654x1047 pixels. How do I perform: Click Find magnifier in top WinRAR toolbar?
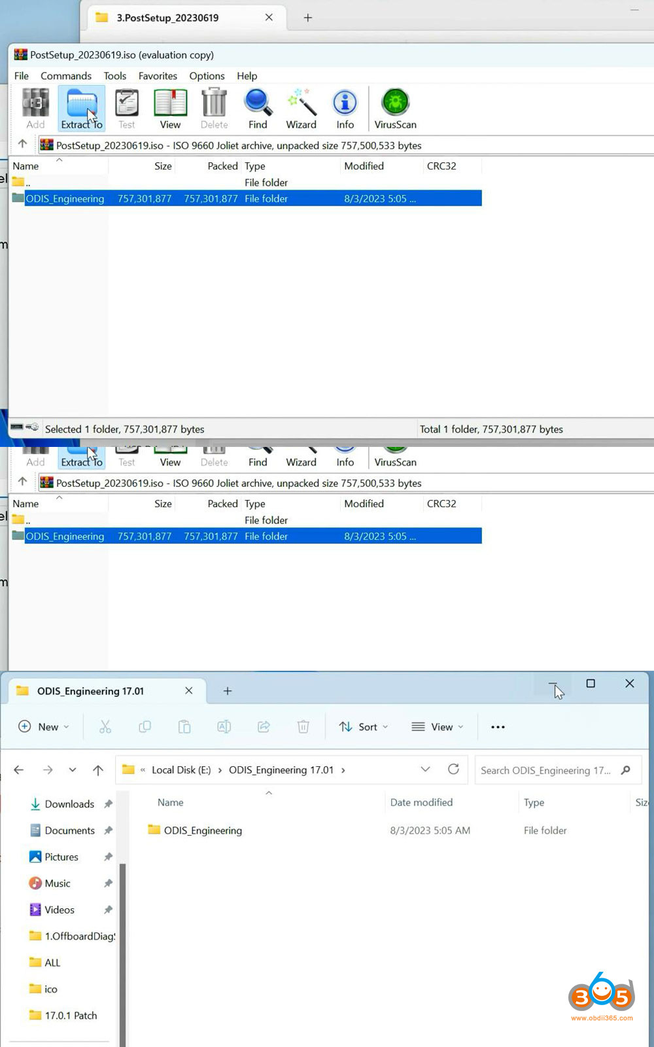(x=258, y=109)
